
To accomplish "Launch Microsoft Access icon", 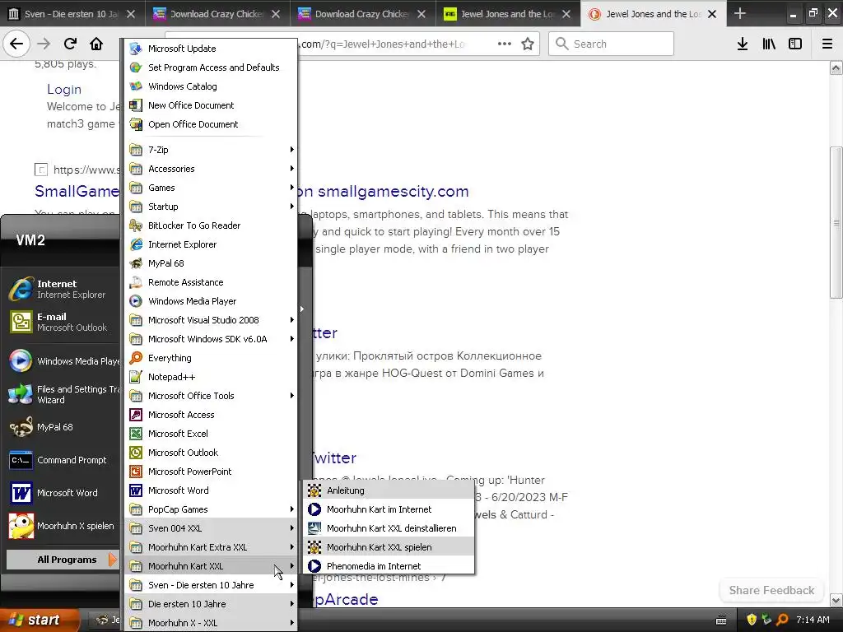I will pos(136,415).
